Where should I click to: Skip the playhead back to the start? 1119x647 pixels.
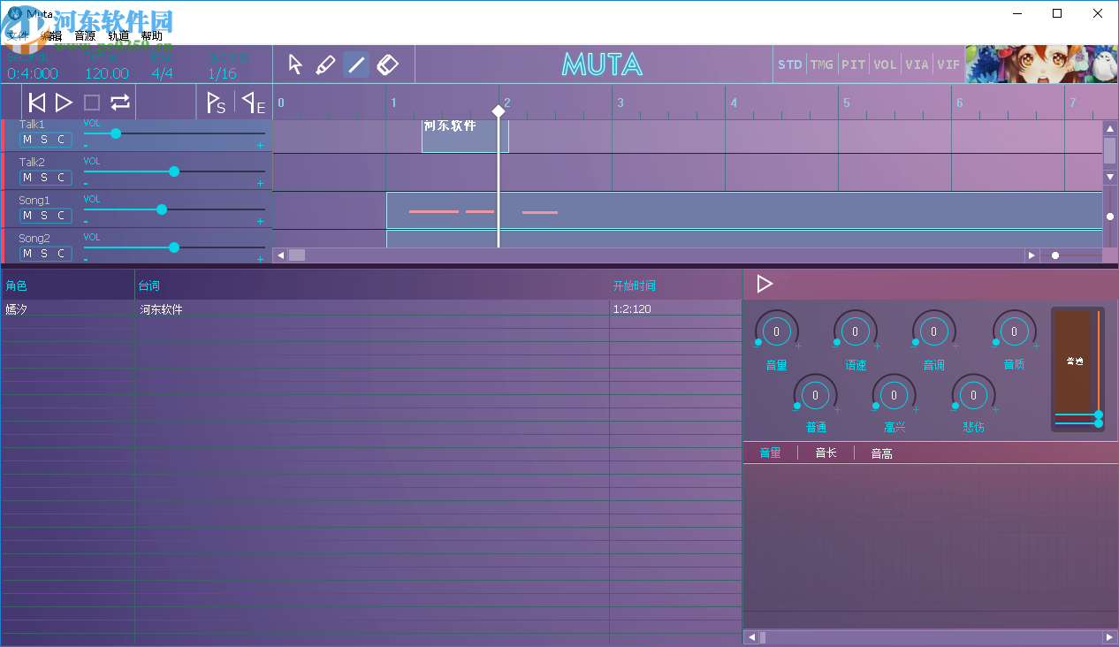[x=36, y=102]
